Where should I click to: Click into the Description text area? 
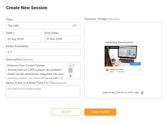37,71
